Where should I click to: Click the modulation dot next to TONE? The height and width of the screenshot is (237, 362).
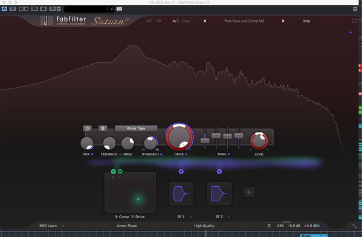coord(228,154)
